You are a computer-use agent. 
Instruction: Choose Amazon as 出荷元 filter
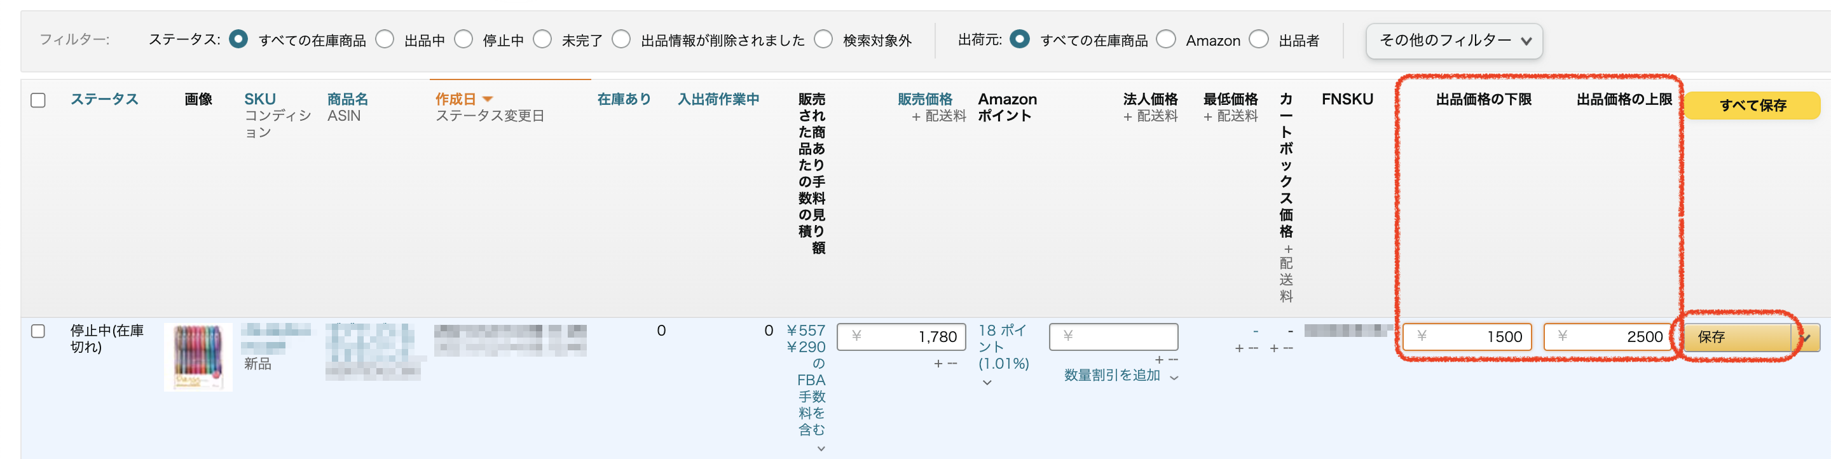click(x=1166, y=40)
